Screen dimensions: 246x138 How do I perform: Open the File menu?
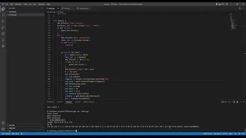7,4
